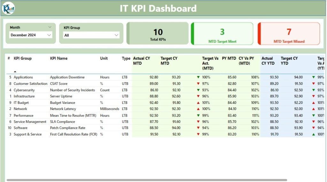Click the Target CY YTD column header

coord(289,61)
